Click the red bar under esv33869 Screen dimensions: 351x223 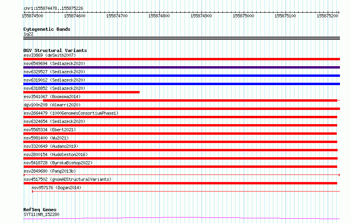(181, 59)
